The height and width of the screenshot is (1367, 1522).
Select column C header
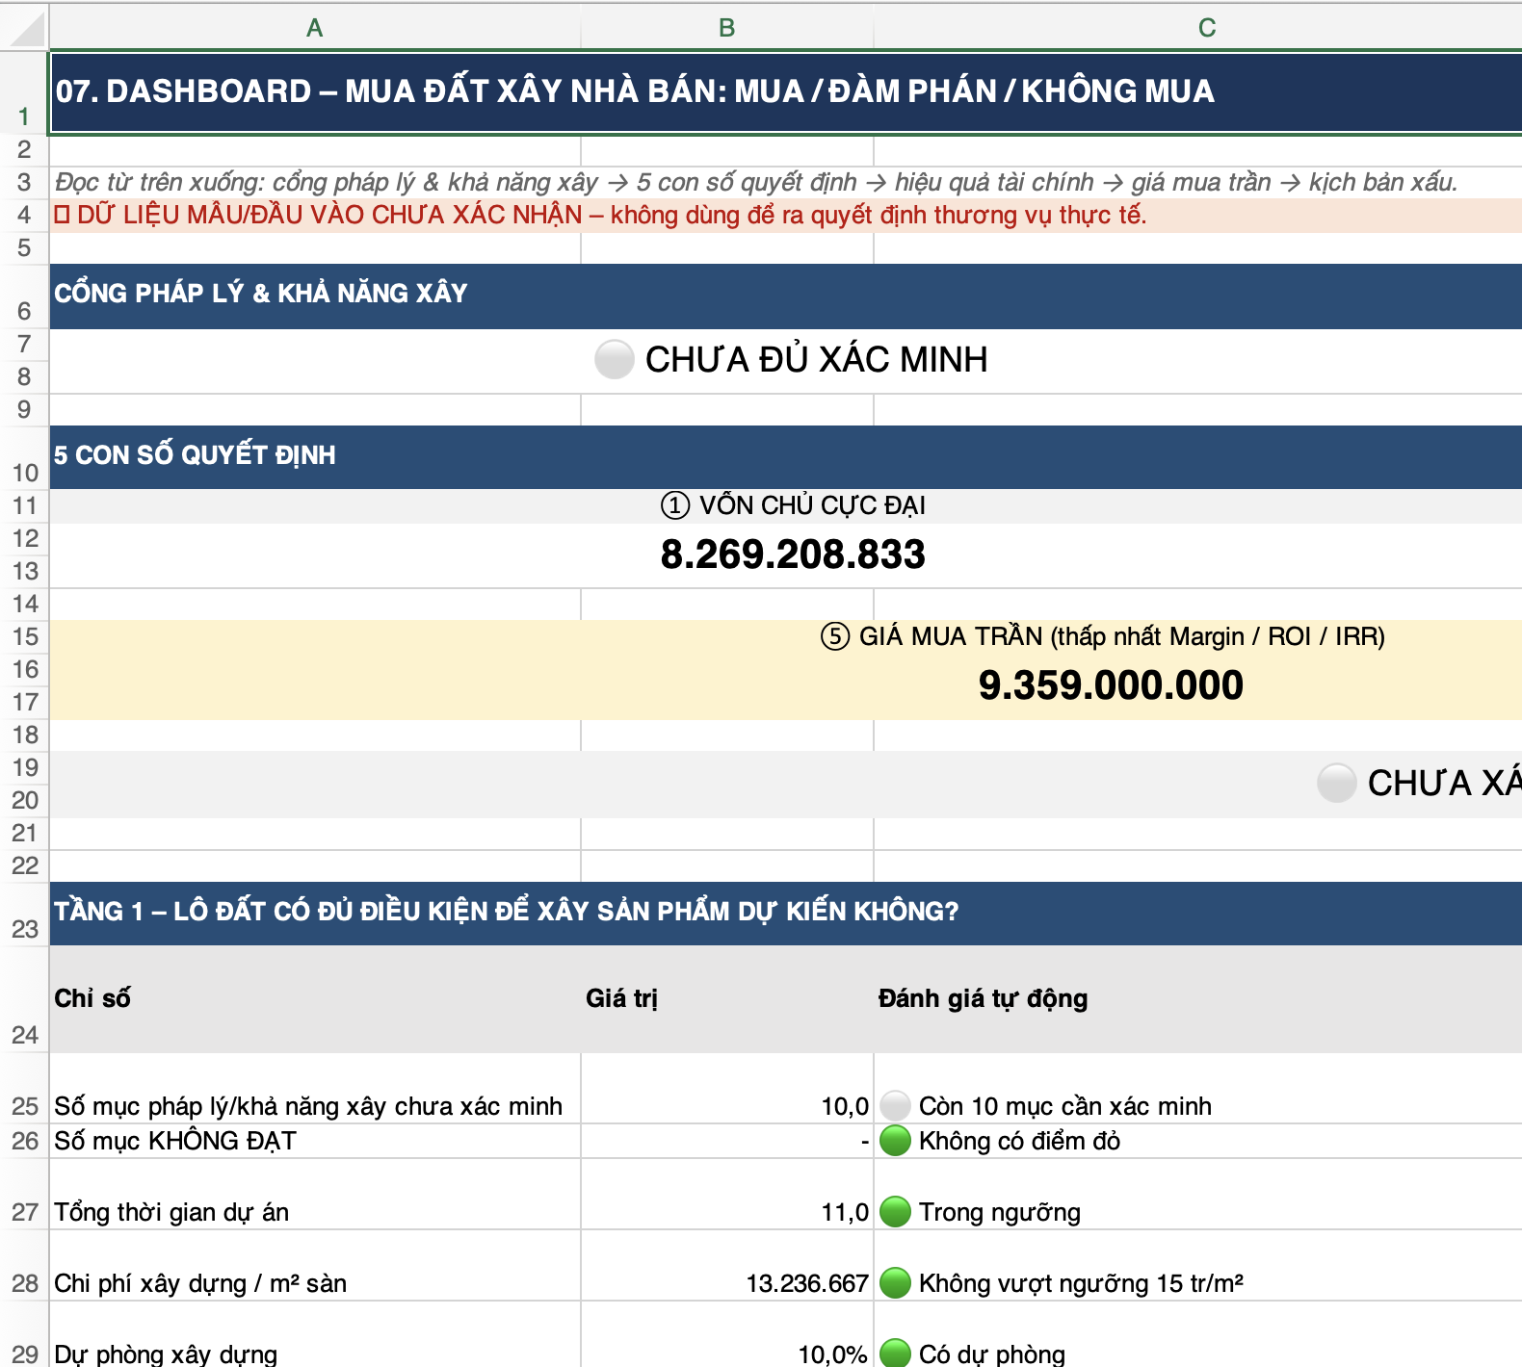pyautogui.click(x=1197, y=27)
